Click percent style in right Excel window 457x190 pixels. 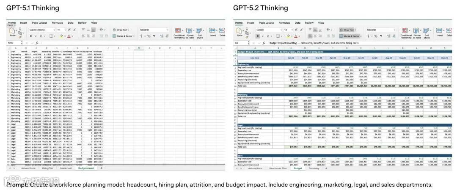tap(376, 36)
